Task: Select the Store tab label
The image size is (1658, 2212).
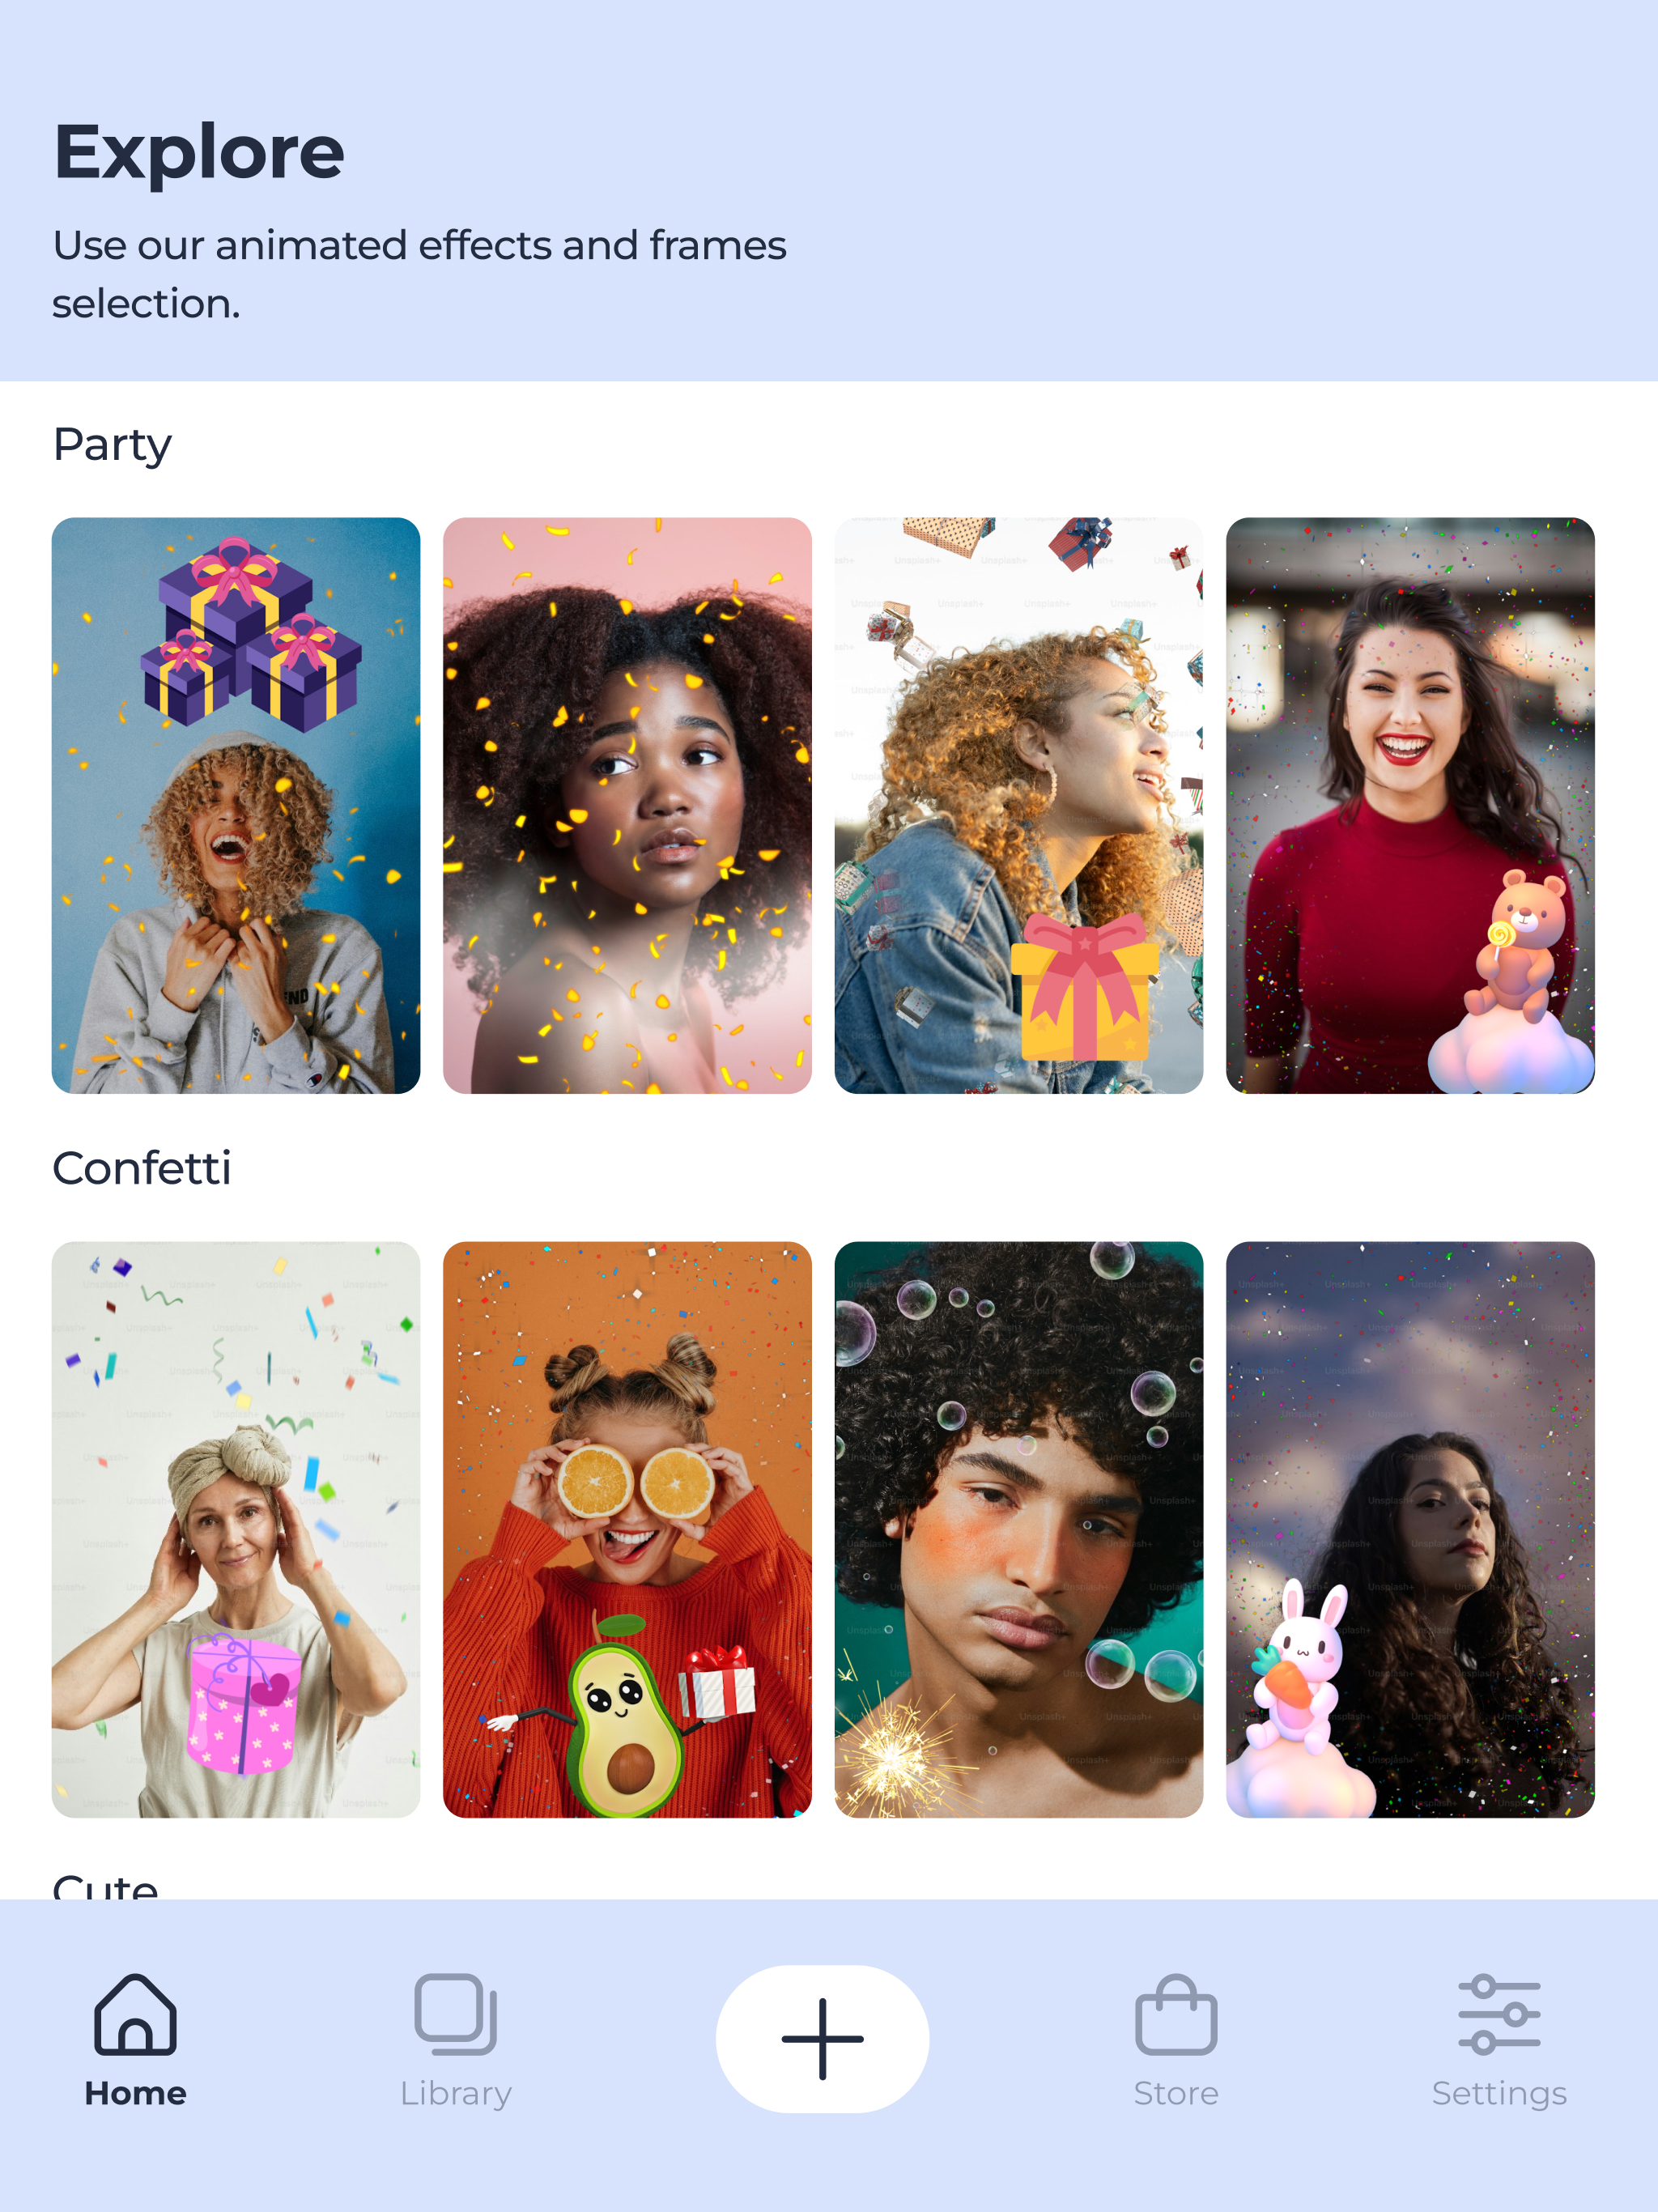Action: pyautogui.click(x=1176, y=2093)
